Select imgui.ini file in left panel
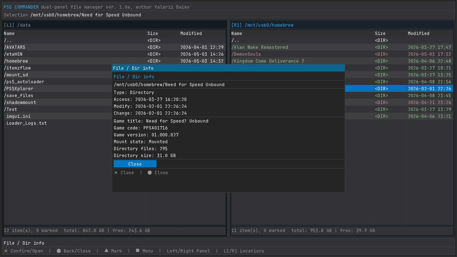The height and width of the screenshot is (257, 457). click(57, 116)
